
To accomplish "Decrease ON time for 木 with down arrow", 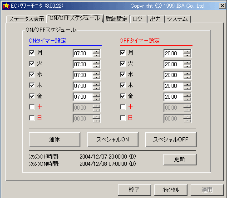I will point(96,88).
